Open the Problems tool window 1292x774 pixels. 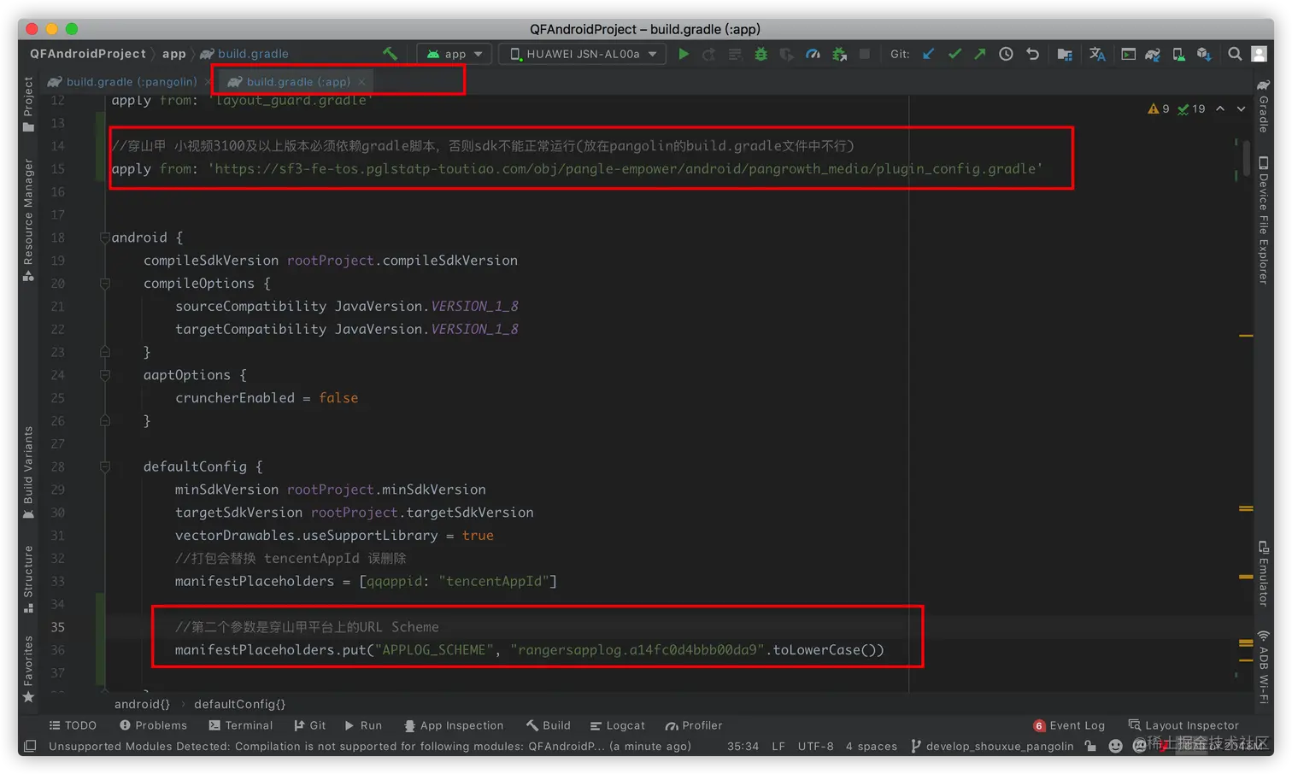pyautogui.click(x=153, y=725)
